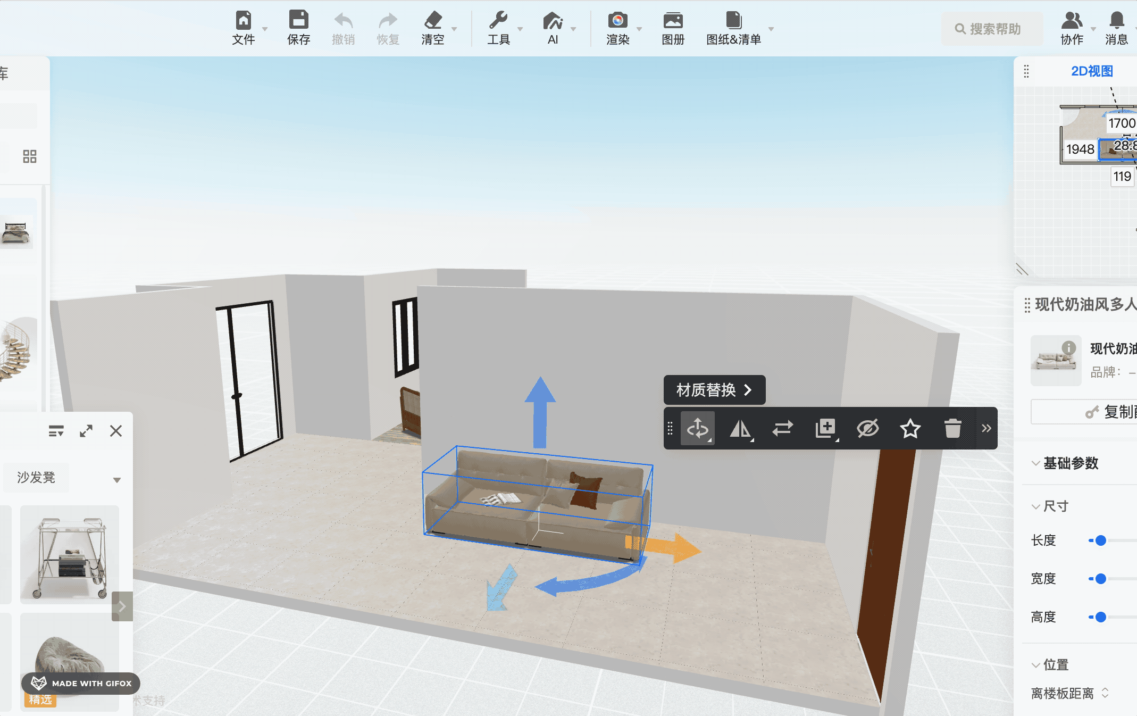Click the floating toolbar grip handle
Image resolution: width=1137 pixels, height=716 pixels.
[x=670, y=428]
